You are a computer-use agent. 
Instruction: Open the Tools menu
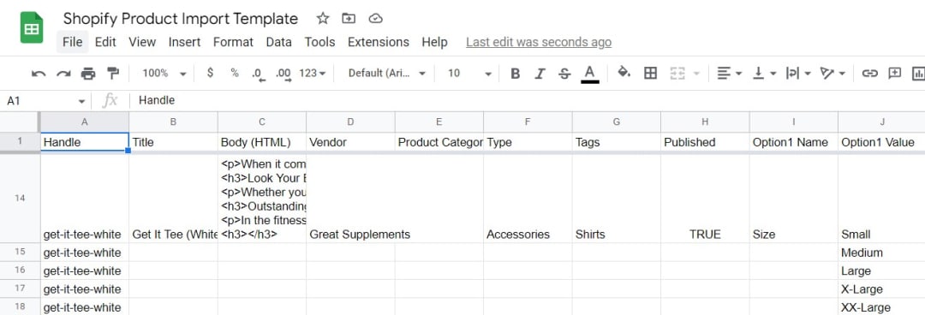tap(319, 42)
